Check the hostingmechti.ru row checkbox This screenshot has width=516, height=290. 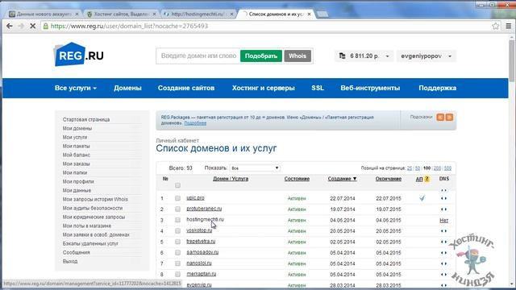[177, 220]
